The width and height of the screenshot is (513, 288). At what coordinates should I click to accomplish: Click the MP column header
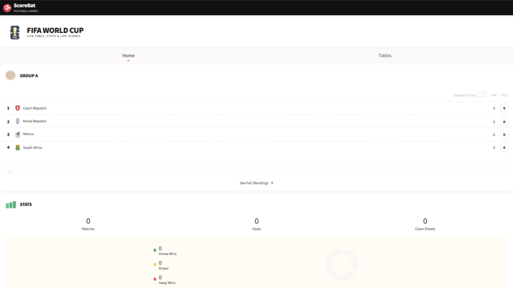(x=494, y=95)
